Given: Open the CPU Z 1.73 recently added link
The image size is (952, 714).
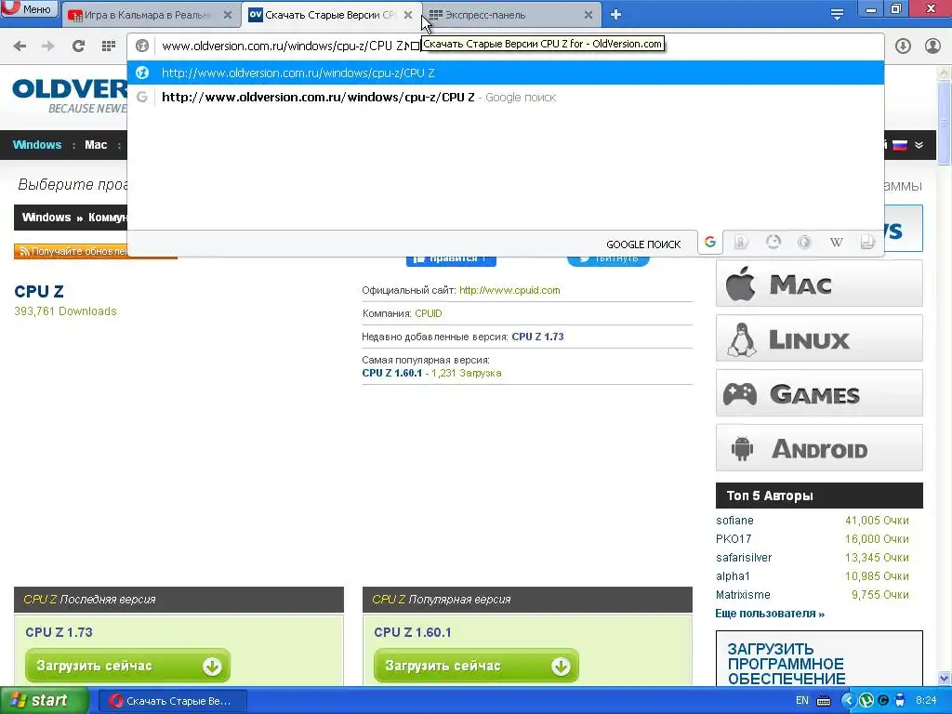Looking at the screenshot, I should coord(537,337).
